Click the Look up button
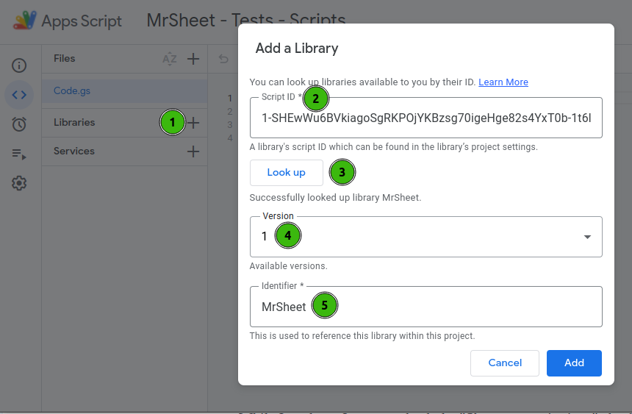Viewport: 632px width, 414px height. pos(286,173)
